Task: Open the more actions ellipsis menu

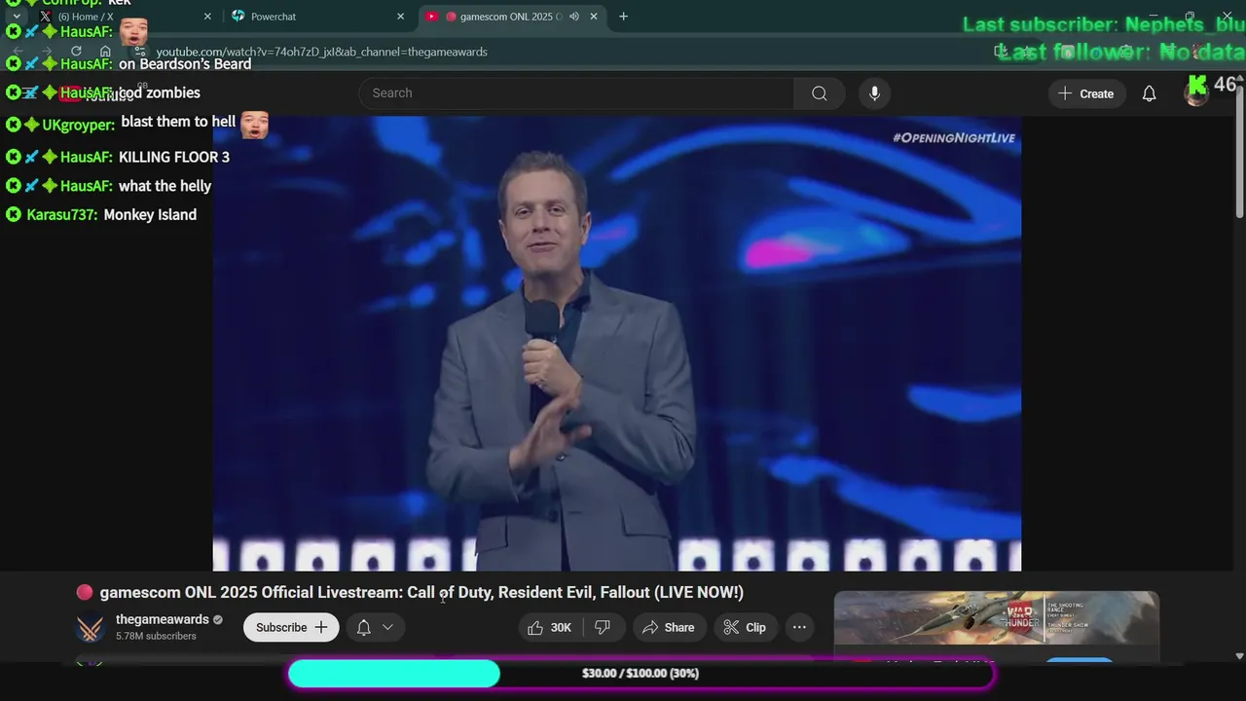Action: pos(799,627)
